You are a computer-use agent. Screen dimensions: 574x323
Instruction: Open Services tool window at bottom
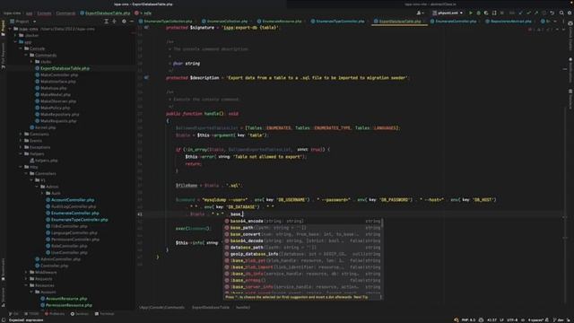pos(79,314)
